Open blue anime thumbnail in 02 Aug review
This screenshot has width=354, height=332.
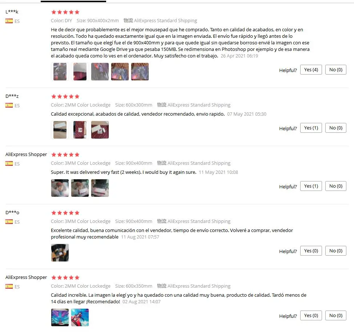click(x=60, y=317)
